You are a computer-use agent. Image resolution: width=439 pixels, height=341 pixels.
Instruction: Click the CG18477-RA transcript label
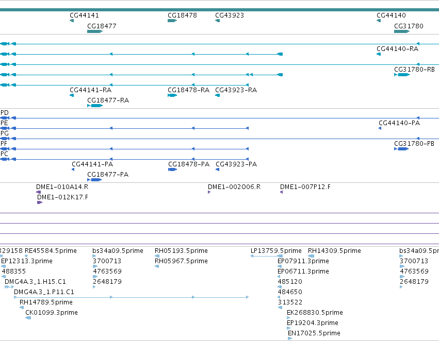(x=108, y=100)
